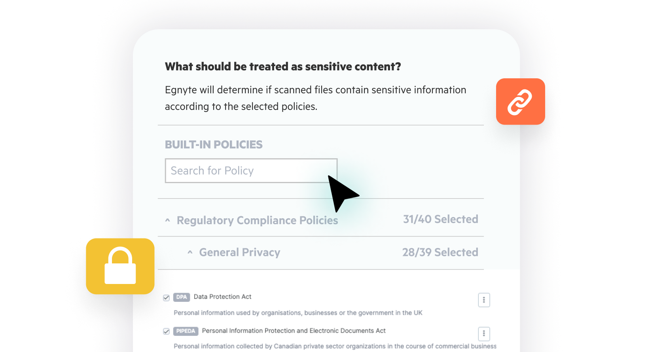Screen dimensions: 648x352
Task: Click the BUILT-IN POLICIES section header
Action: pyautogui.click(x=214, y=144)
